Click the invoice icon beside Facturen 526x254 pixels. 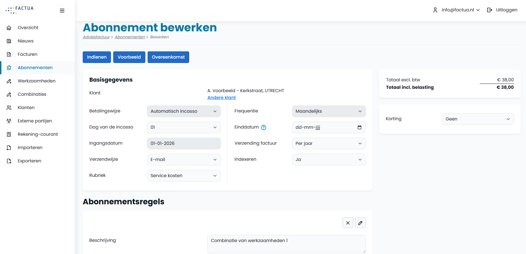9,54
